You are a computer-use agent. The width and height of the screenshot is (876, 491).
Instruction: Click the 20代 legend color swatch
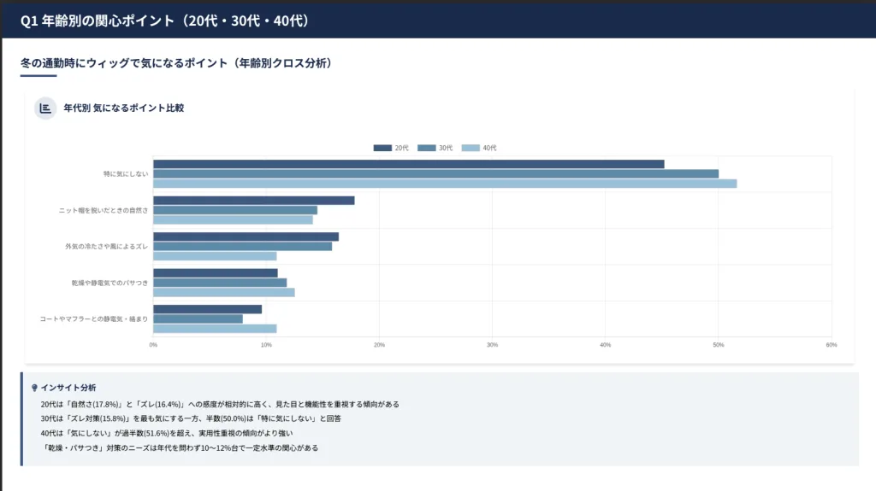[x=382, y=148]
